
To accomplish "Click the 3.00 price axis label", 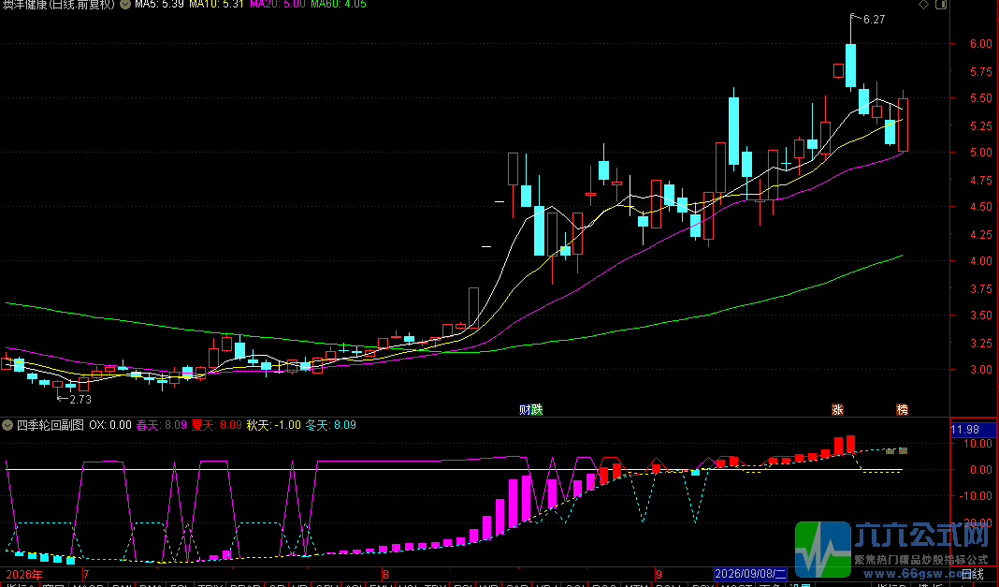I will click(980, 370).
